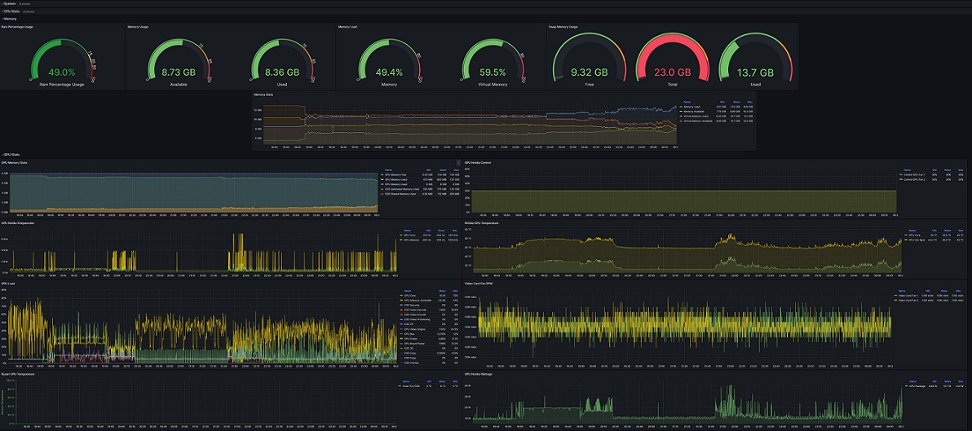Toggle GPU Memory Free series in GPU Memory Stats legend
The width and height of the screenshot is (972, 431).
point(395,174)
